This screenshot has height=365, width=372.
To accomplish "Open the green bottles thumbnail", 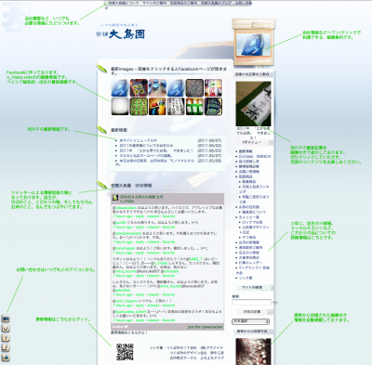I will click(194, 107).
